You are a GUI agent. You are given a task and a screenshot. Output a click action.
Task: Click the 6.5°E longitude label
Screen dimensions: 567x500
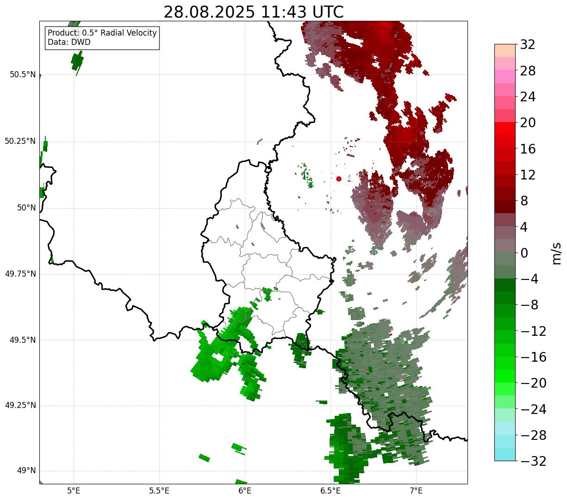pos(330,490)
